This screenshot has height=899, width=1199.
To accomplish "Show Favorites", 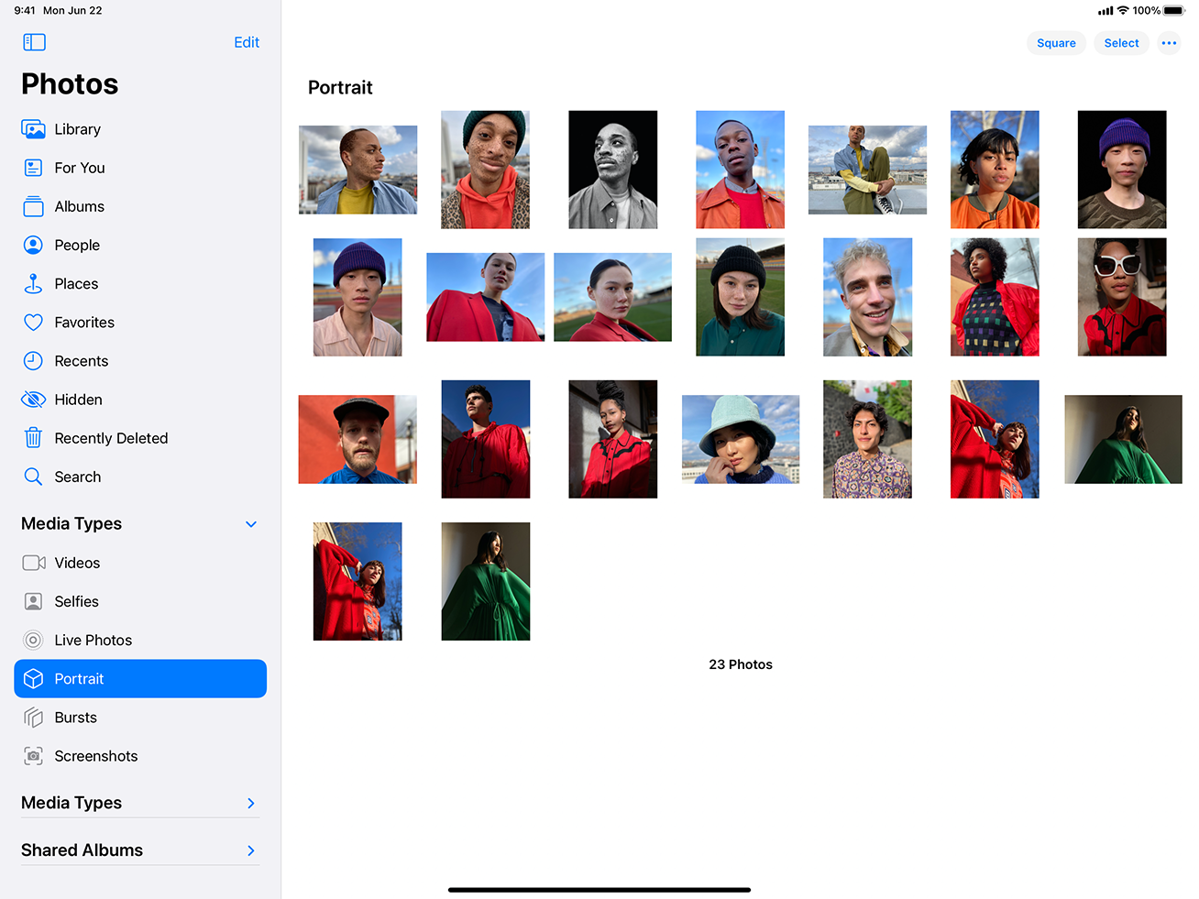I will (x=140, y=323).
